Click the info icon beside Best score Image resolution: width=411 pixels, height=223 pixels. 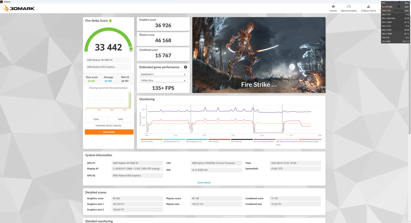tap(128, 77)
